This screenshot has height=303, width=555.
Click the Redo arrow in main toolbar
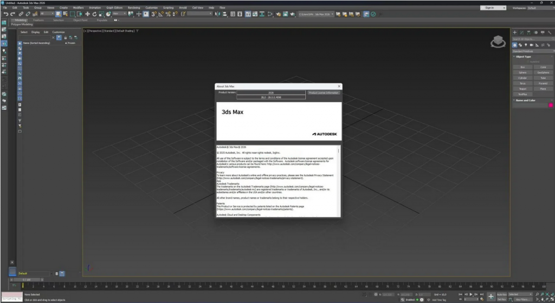coord(12,14)
